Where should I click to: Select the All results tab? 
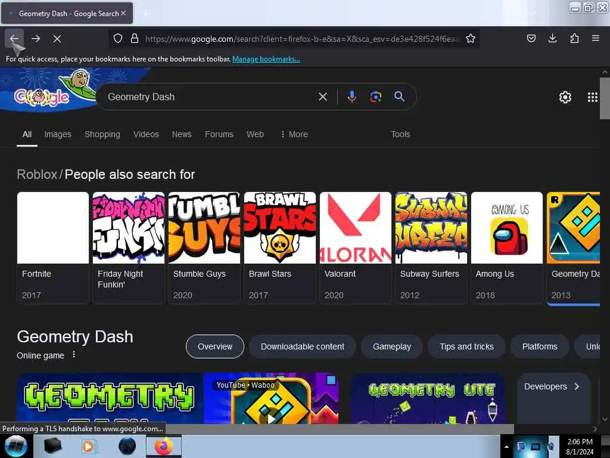click(27, 134)
